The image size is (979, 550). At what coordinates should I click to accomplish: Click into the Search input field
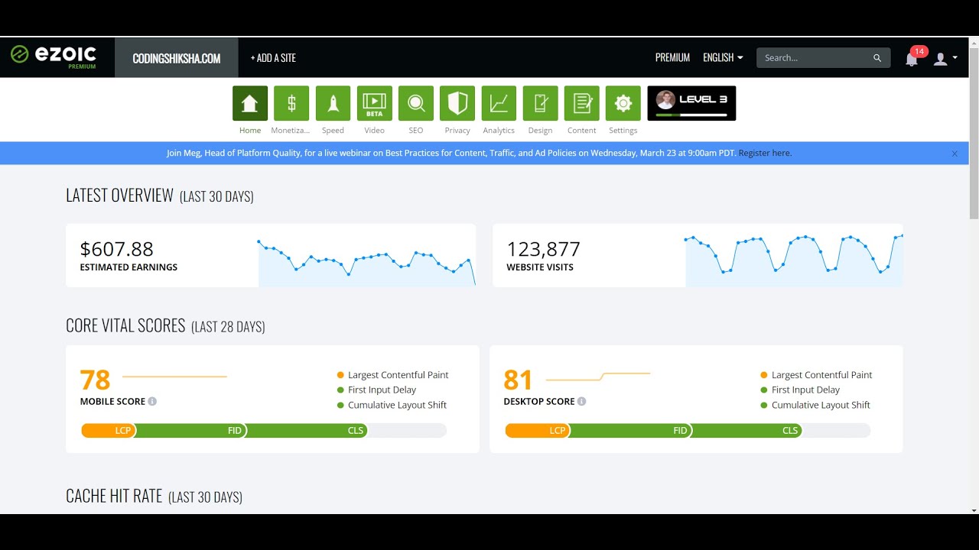tap(815, 58)
